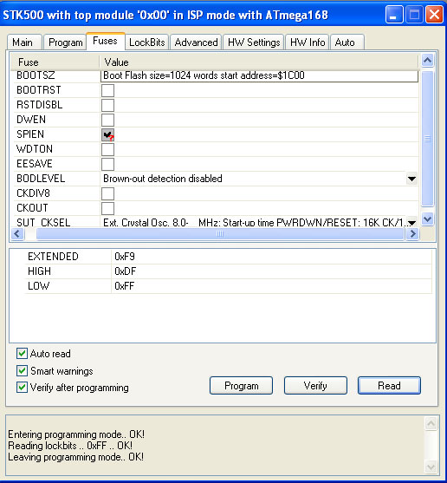This screenshot has width=447, height=483.
Task: Open the HW Settings tab
Action: (x=254, y=42)
